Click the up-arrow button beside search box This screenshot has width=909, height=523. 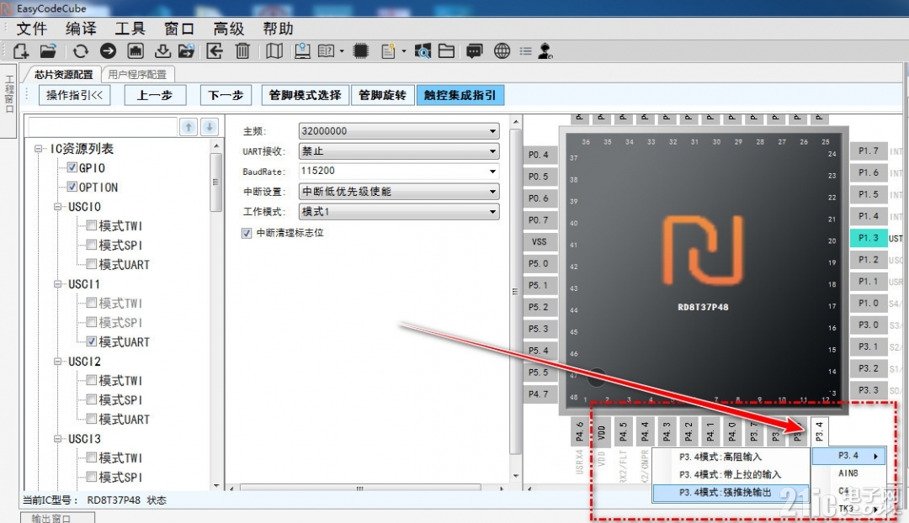point(189,127)
